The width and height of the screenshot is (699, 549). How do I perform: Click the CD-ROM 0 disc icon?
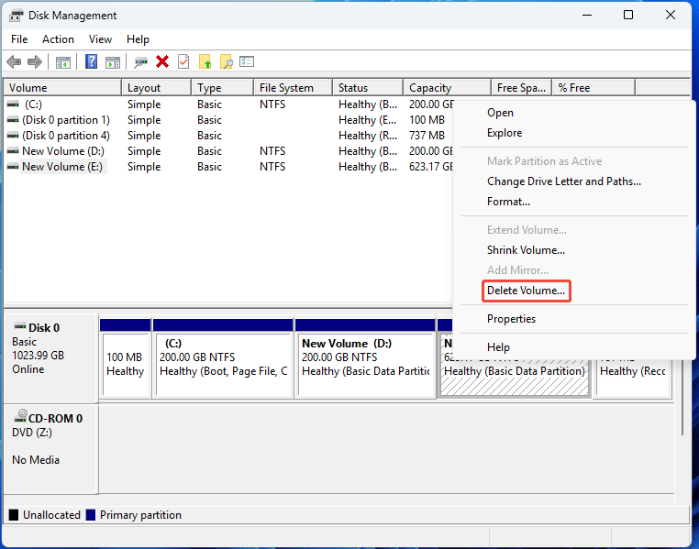tap(20, 416)
